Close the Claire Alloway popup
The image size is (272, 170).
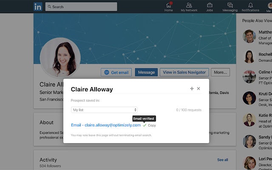click(x=198, y=88)
